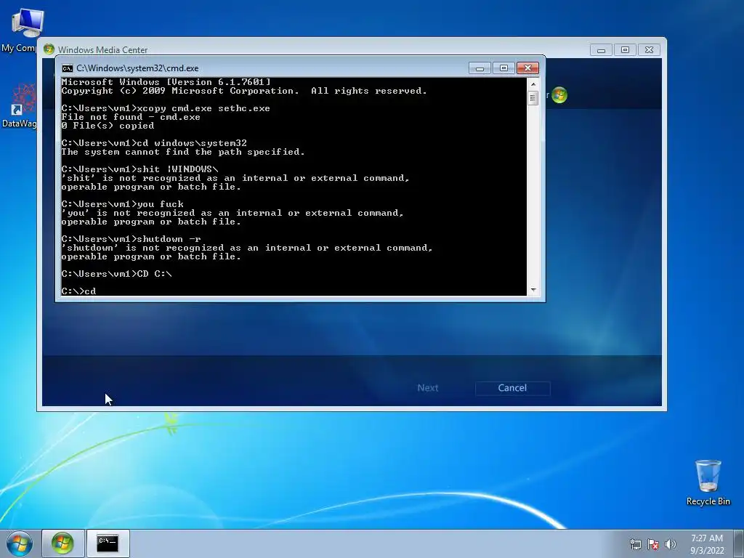Open the Action Center flag tray icon
This screenshot has height=558, width=744.
[x=653, y=544]
